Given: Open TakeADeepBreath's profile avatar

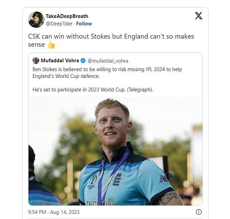Looking at the screenshot, I should (36, 20).
